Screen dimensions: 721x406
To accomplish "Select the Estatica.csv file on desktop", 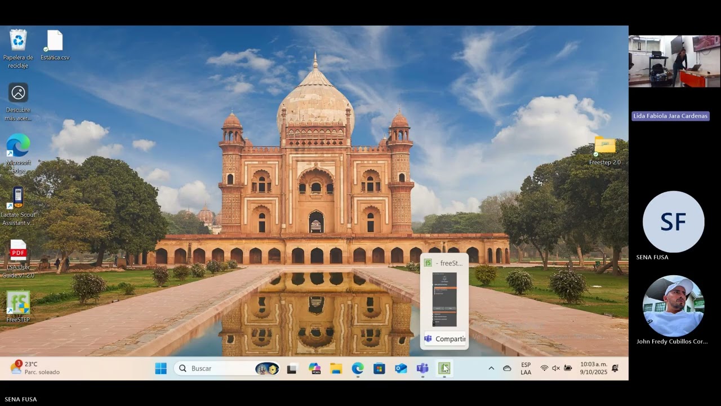I will tap(55, 45).
